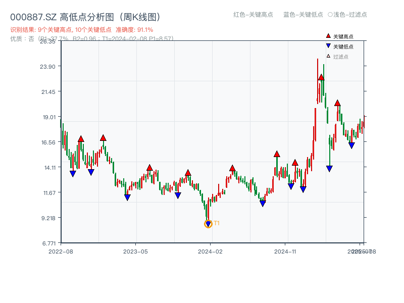This screenshot has width=404, height=303.
Task: Click the 2022-08 x-axis date label
Action: 61,251
